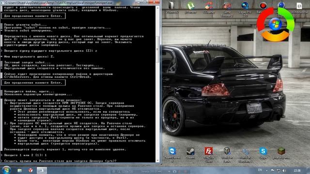
Task: Open the Action Center flag icon
Action: coord(273,171)
